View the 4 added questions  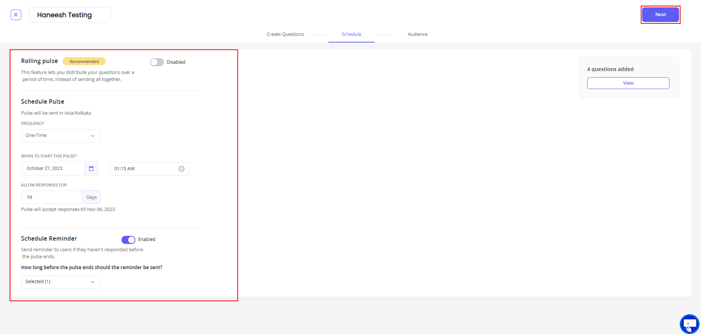628,83
